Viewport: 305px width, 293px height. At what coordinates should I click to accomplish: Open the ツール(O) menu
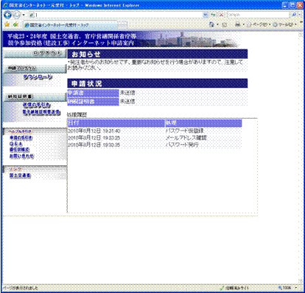(284, 24)
